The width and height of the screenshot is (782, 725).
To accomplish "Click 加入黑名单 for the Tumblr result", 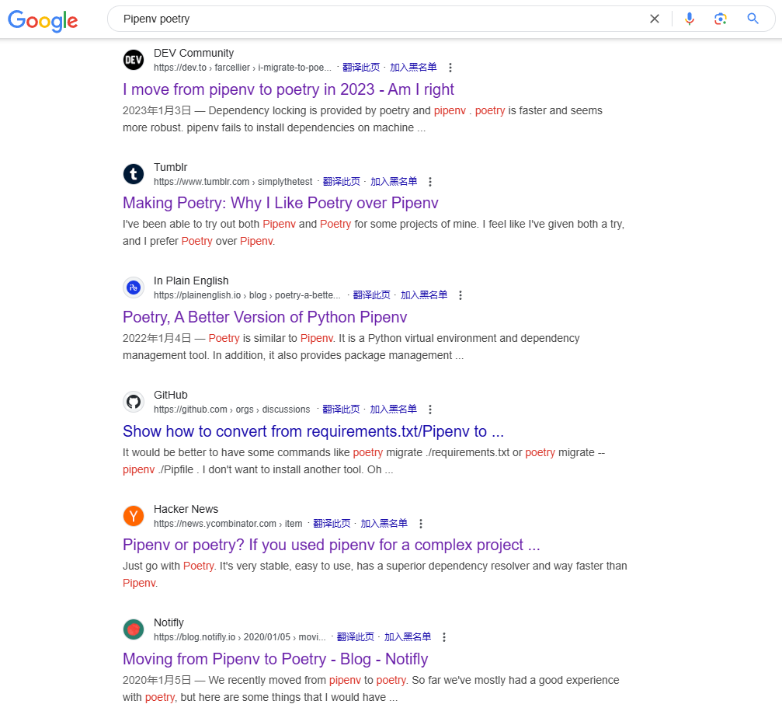I will pyautogui.click(x=394, y=182).
